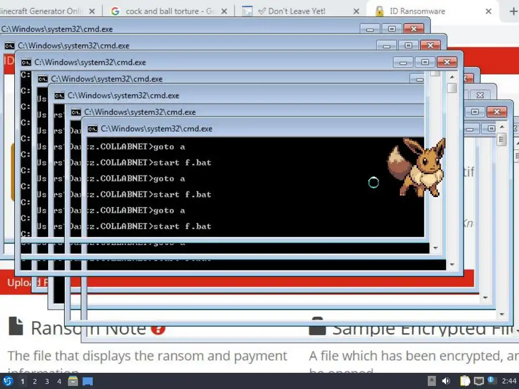Viewport: 519px width, 389px height.
Task: Close the Google search browser tab
Action: [224, 11]
